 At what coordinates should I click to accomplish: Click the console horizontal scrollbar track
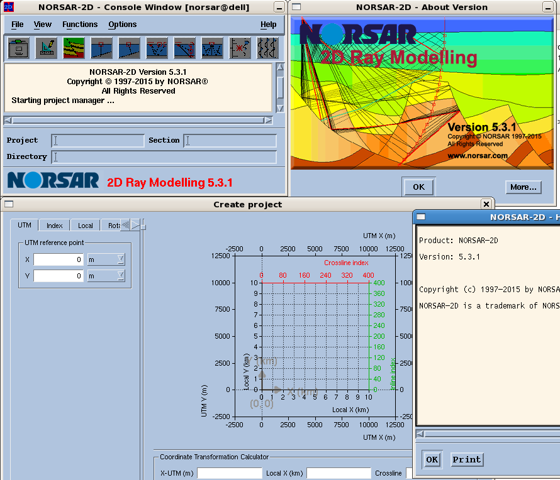tap(138, 120)
